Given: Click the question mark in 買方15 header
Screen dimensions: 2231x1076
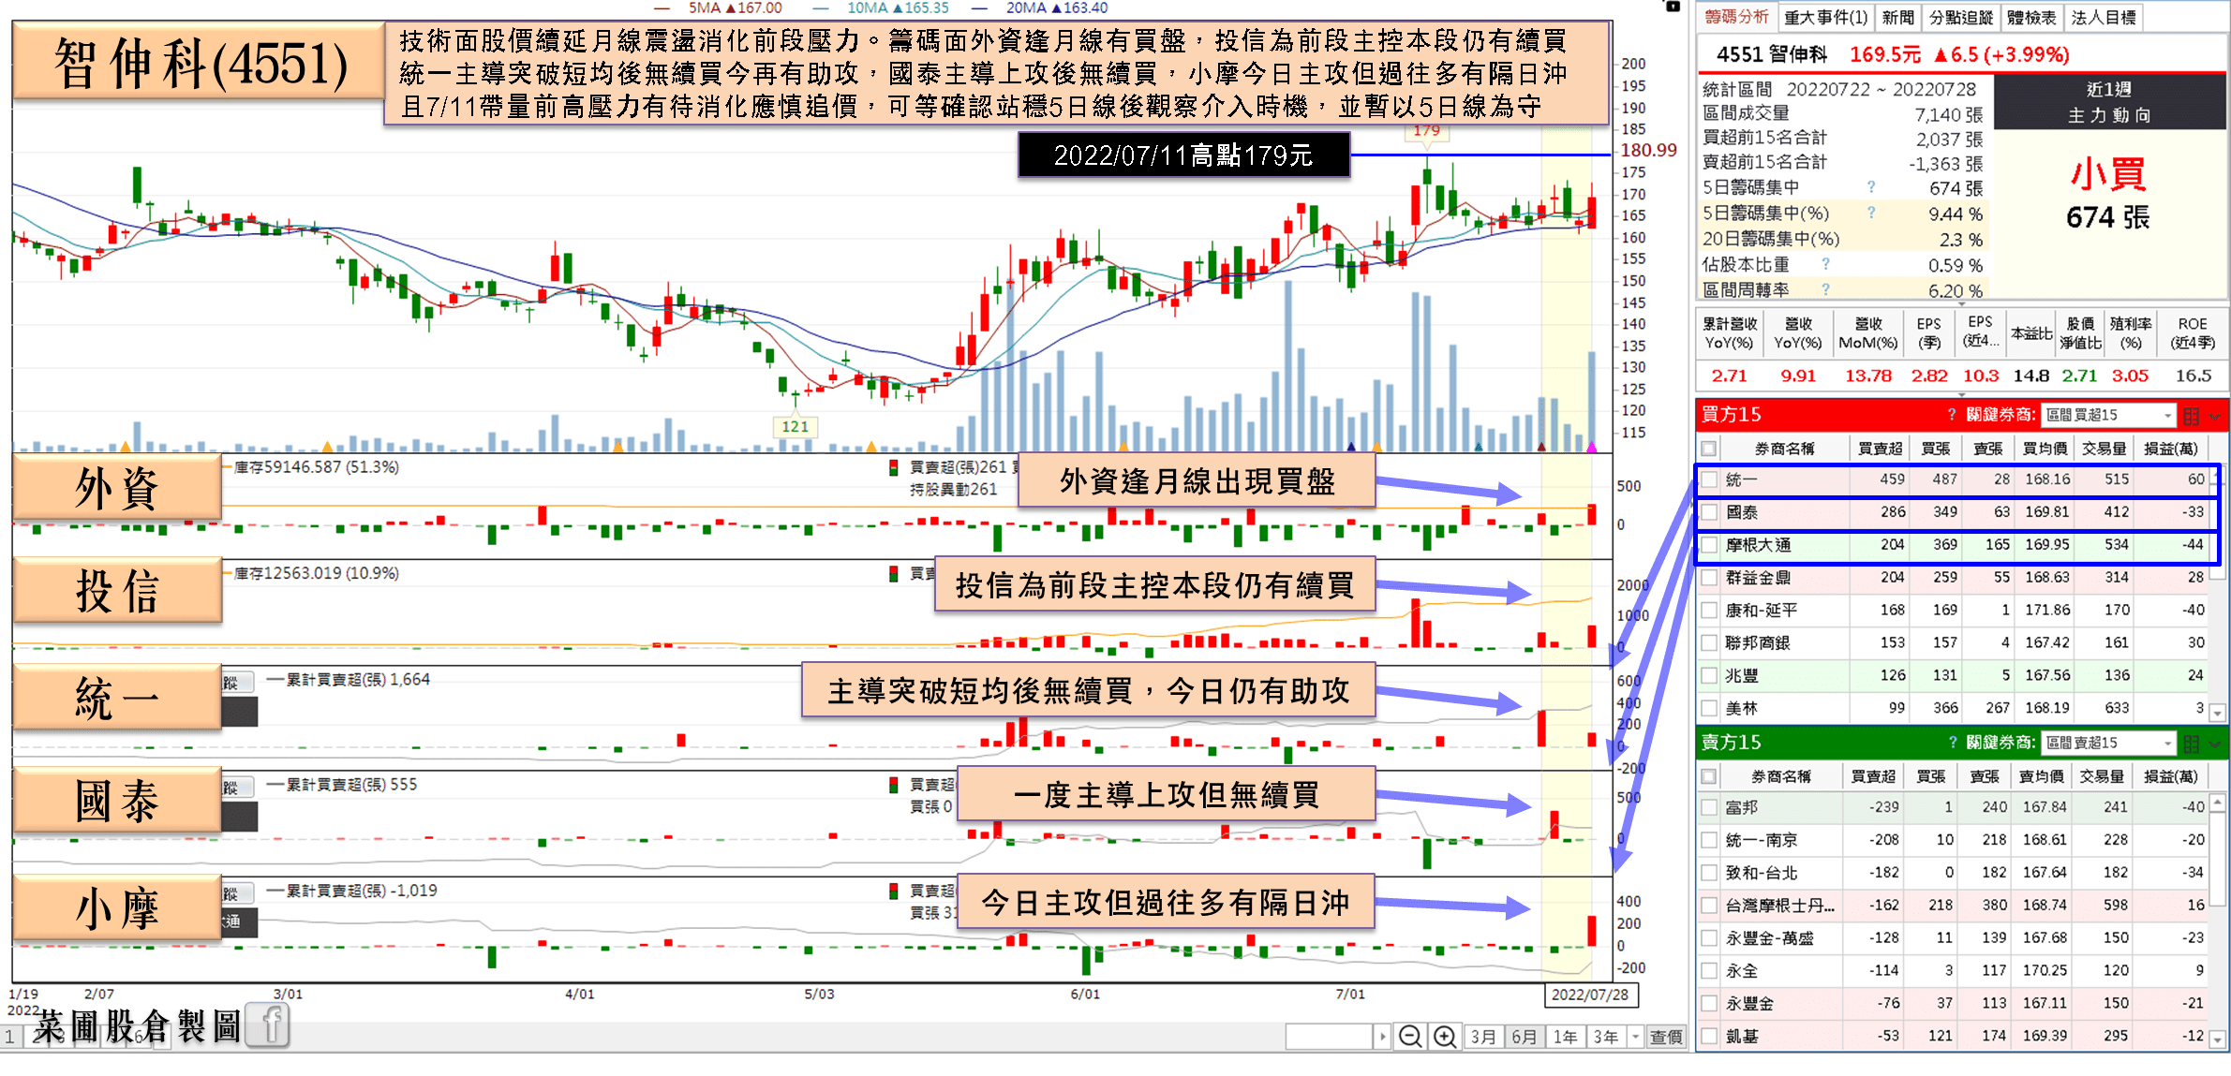Looking at the screenshot, I should tap(1952, 414).
